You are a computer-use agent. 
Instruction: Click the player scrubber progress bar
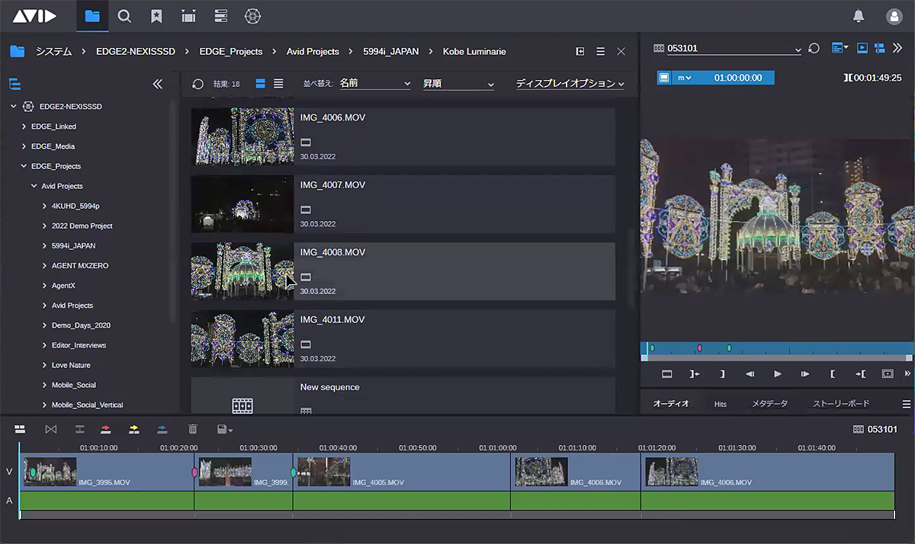(x=778, y=348)
